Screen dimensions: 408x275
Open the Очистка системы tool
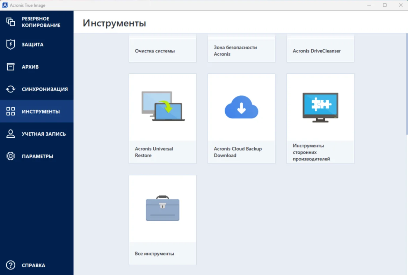162,51
